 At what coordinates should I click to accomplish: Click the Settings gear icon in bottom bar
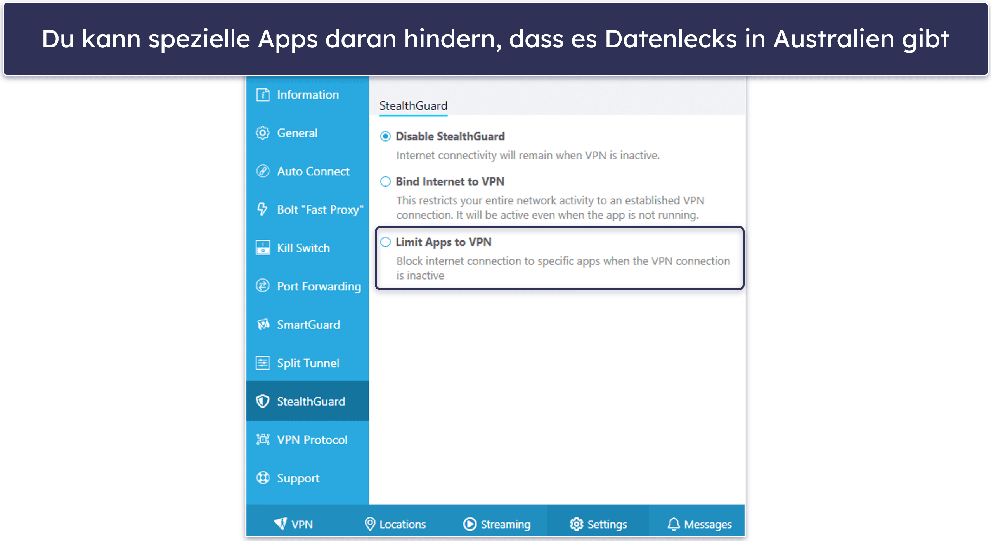pyautogui.click(x=576, y=524)
